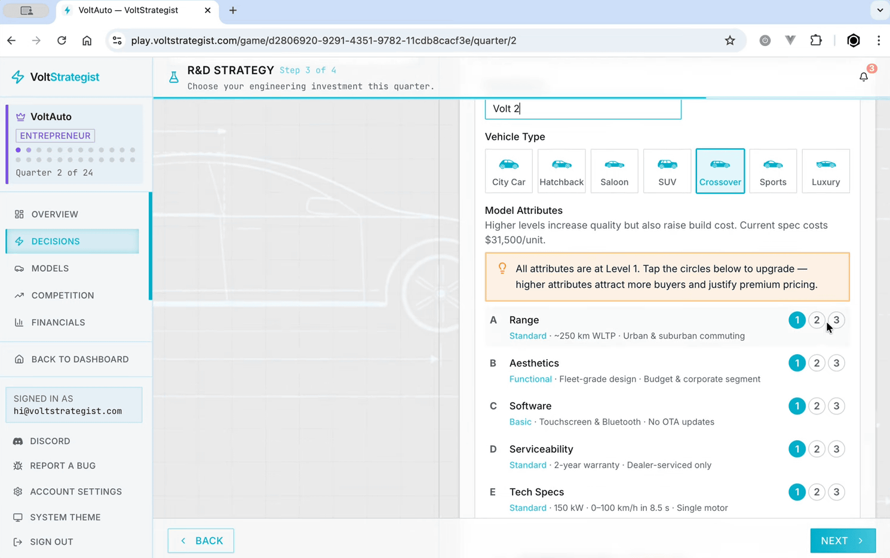Set Aesthetics attribute to level 2
The image size is (890, 558).
click(x=817, y=363)
